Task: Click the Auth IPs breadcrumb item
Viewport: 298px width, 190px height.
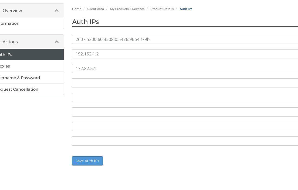Action: 186,9
